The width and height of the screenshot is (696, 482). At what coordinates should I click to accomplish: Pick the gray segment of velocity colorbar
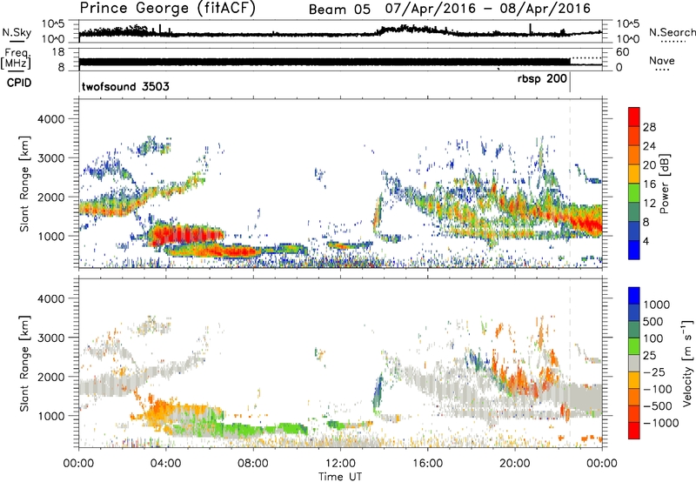coord(634,364)
